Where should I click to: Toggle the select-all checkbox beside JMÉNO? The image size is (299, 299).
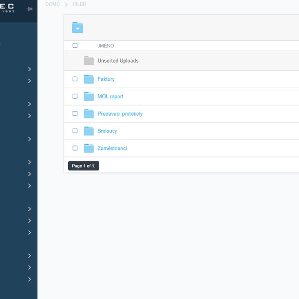[75, 45]
